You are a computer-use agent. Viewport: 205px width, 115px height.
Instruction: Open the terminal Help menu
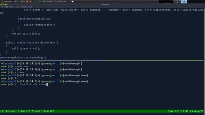tap(30, 7)
